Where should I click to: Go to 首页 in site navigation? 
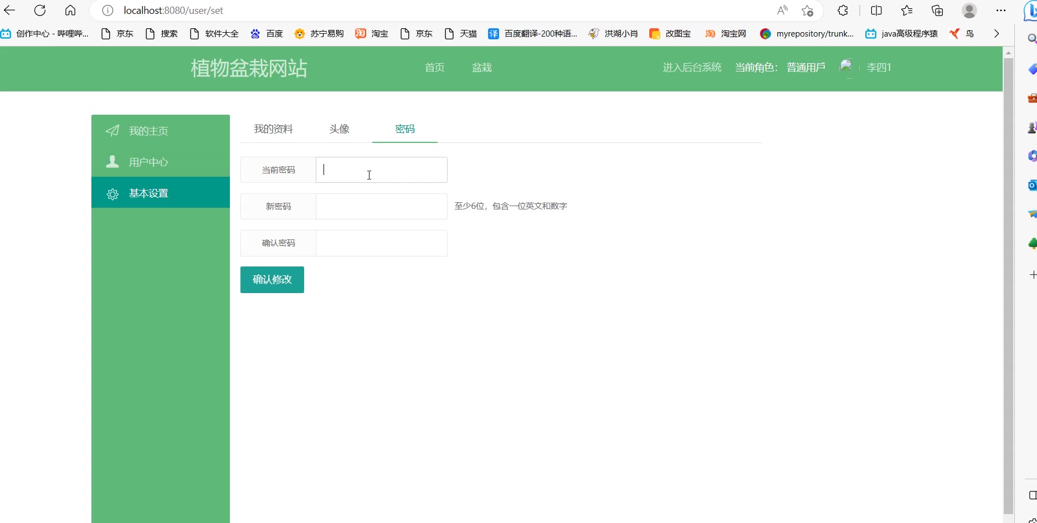click(434, 68)
